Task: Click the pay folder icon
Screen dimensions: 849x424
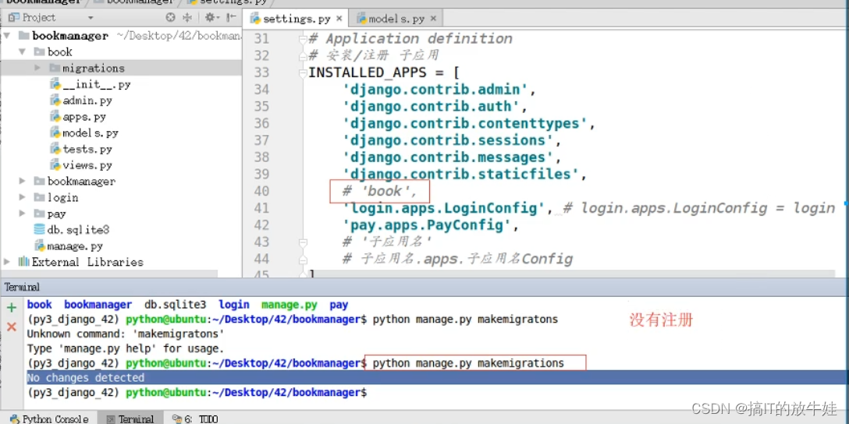Action: tap(39, 214)
